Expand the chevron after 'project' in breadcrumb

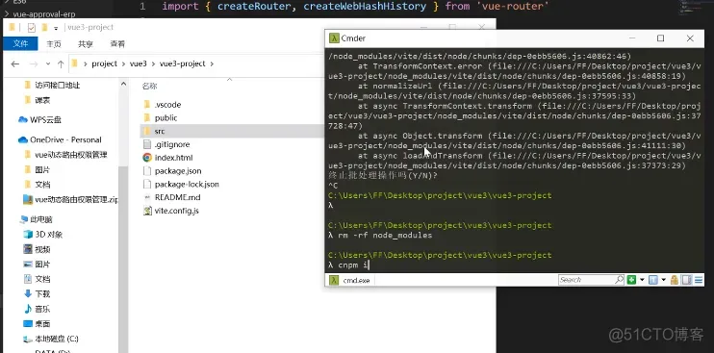coord(123,64)
